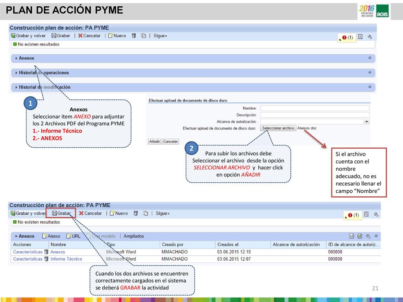Click the trash icon in the upper toolbar

pyautogui.click(x=134, y=36)
